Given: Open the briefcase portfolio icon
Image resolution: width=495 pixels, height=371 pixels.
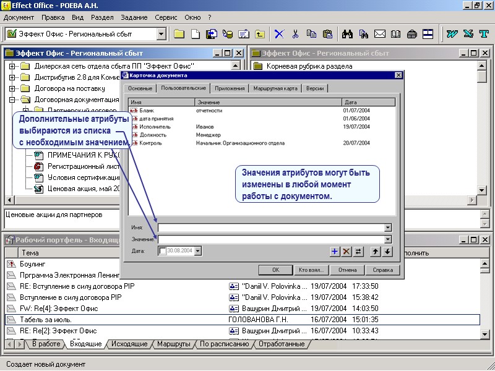Looking at the screenshot, I should point(411,34).
